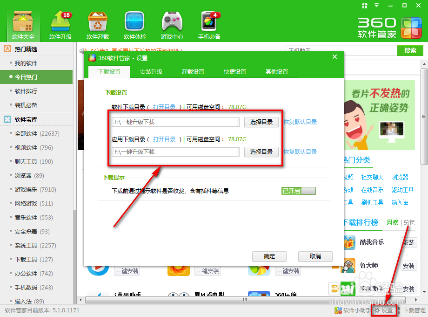
Task: Launch 软件体检 from the top toolbar
Action: pyautogui.click(x=134, y=21)
